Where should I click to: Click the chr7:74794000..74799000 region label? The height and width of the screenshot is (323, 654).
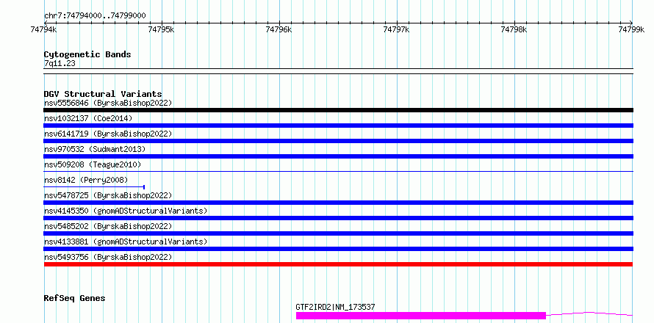[x=95, y=16]
